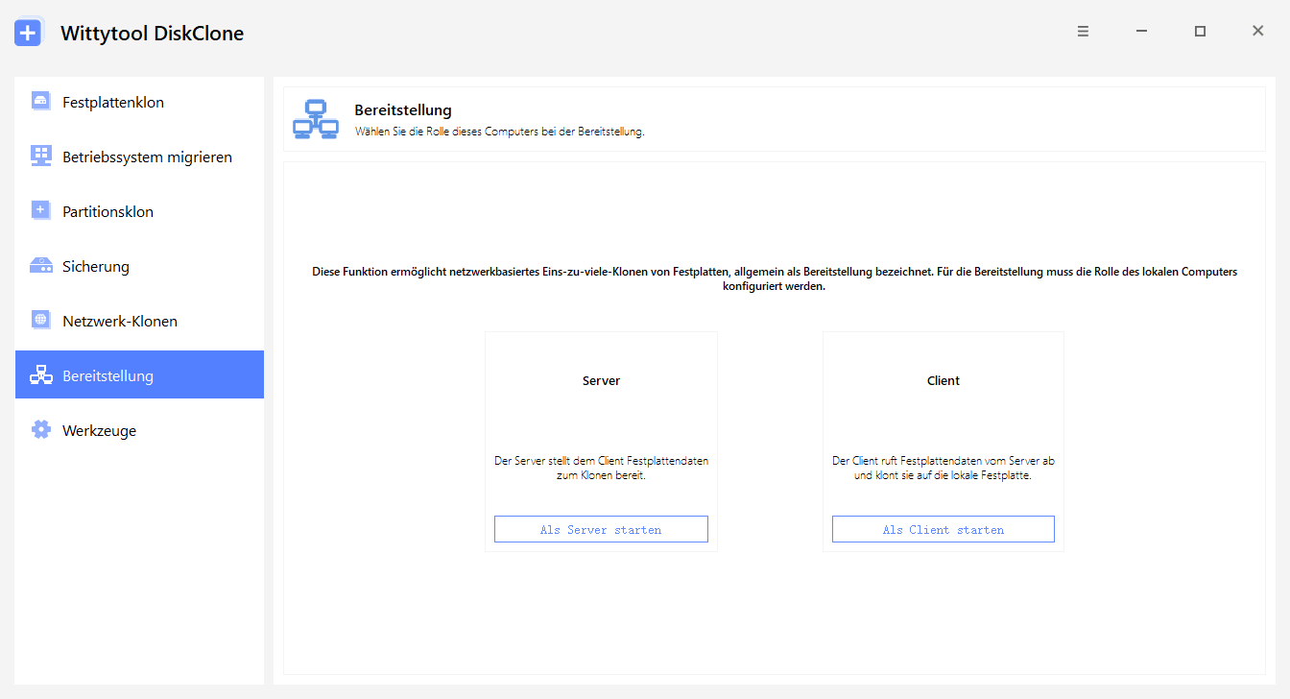Viewport: 1290px width, 699px height.
Task: Open the Festplattenklon section
Action: (x=139, y=103)
